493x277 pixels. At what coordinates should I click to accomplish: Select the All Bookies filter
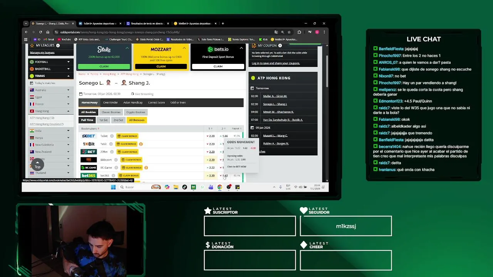88,112
